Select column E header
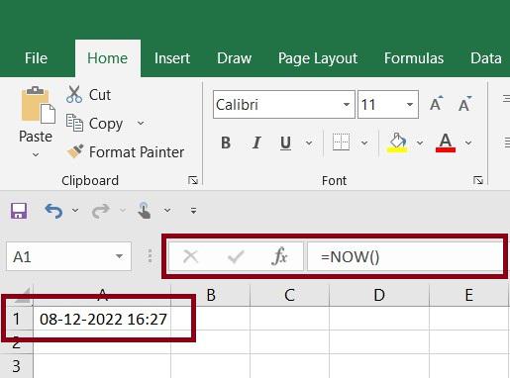This screenshot has width=510, height=378. click(x=469, y=295)
